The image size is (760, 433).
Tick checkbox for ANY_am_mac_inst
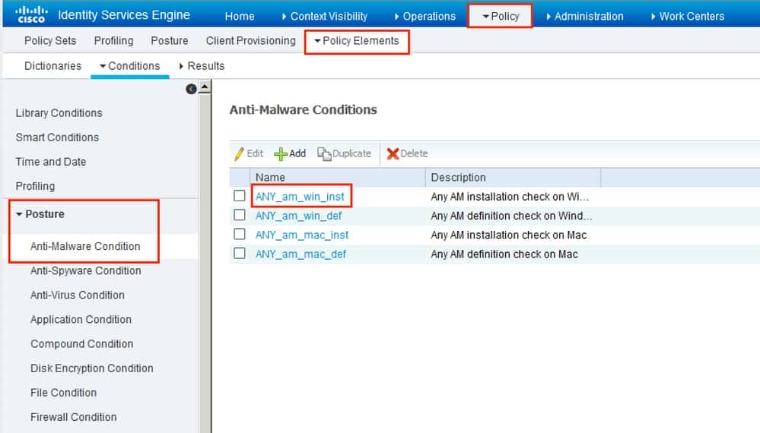tap(240, 234)
